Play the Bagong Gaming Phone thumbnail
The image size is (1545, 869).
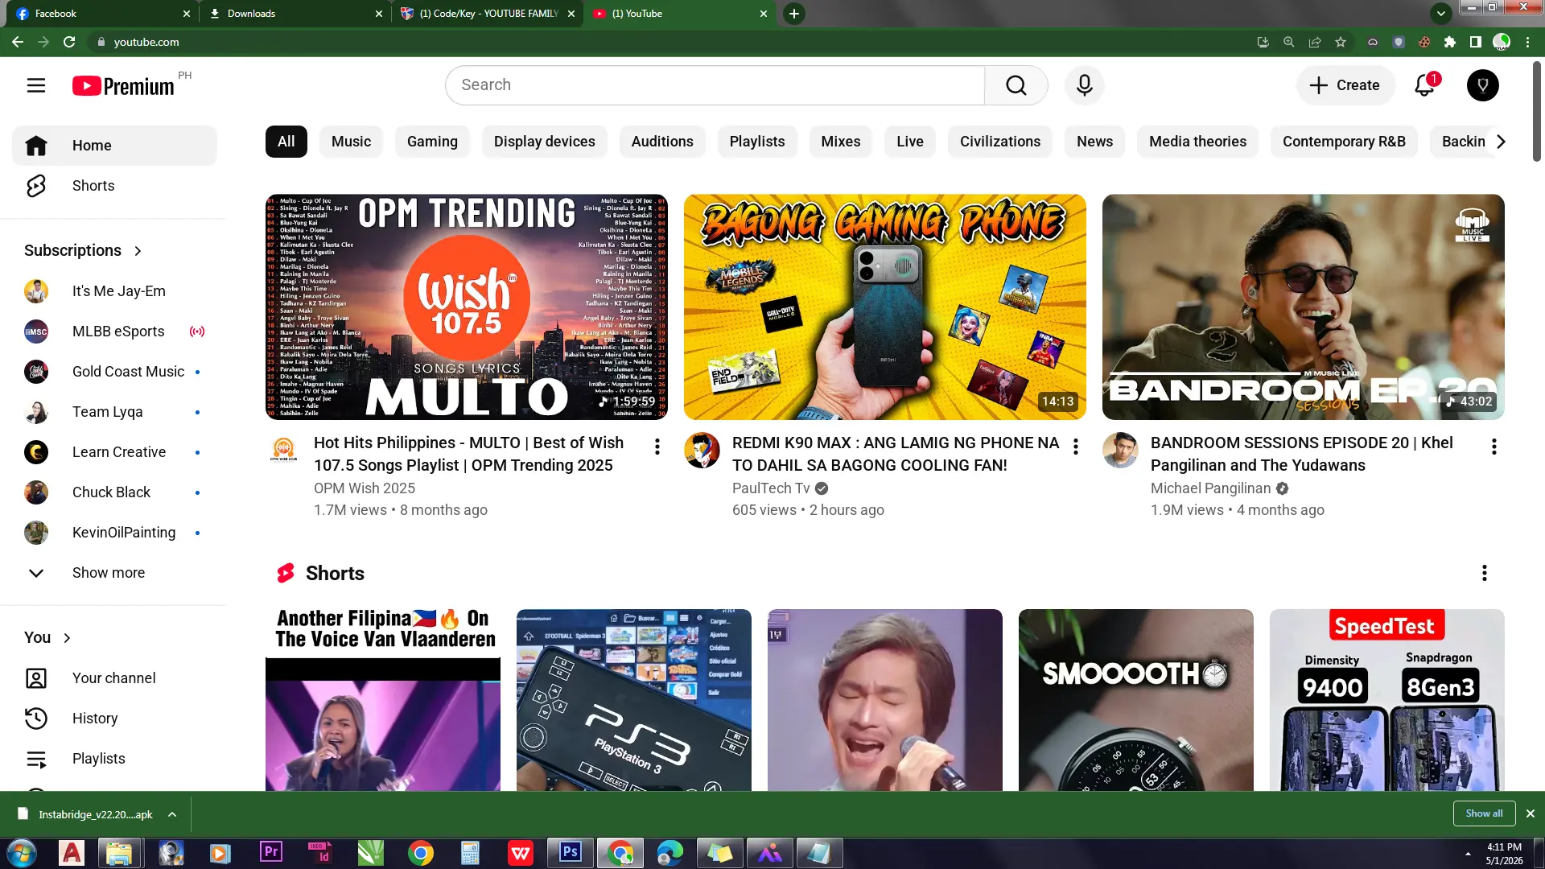click(x=885, y=307)
